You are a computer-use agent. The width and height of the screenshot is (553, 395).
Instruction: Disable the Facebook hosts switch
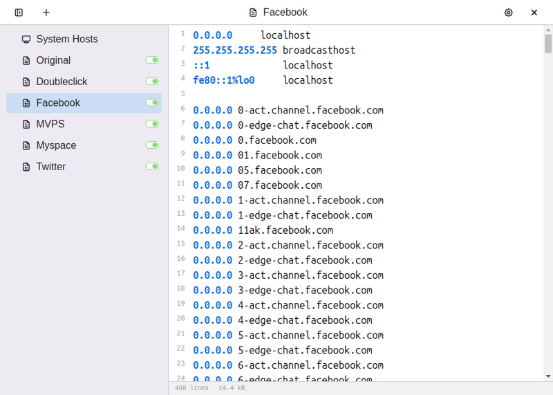tap(152, 102)
